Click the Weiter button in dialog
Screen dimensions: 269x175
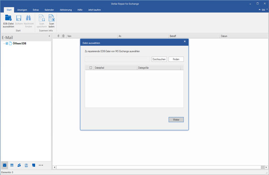point(176,119)
